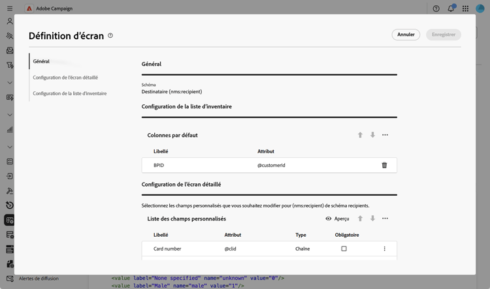Delete the BPID column with trash icon
Screen dimensions: 490x289
point(384,165)
